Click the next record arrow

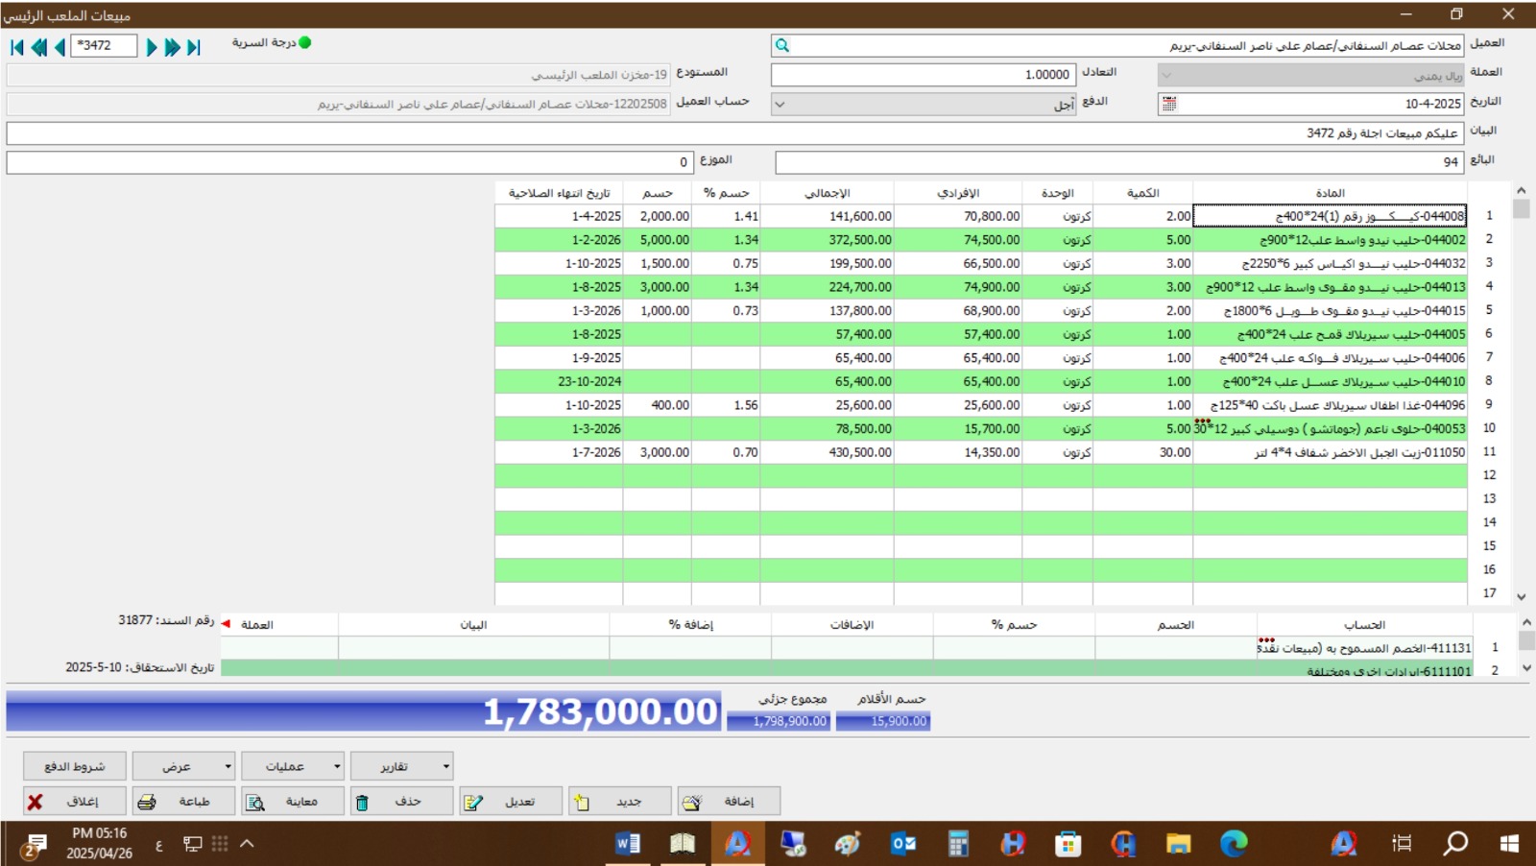click(x=152, y=47)
